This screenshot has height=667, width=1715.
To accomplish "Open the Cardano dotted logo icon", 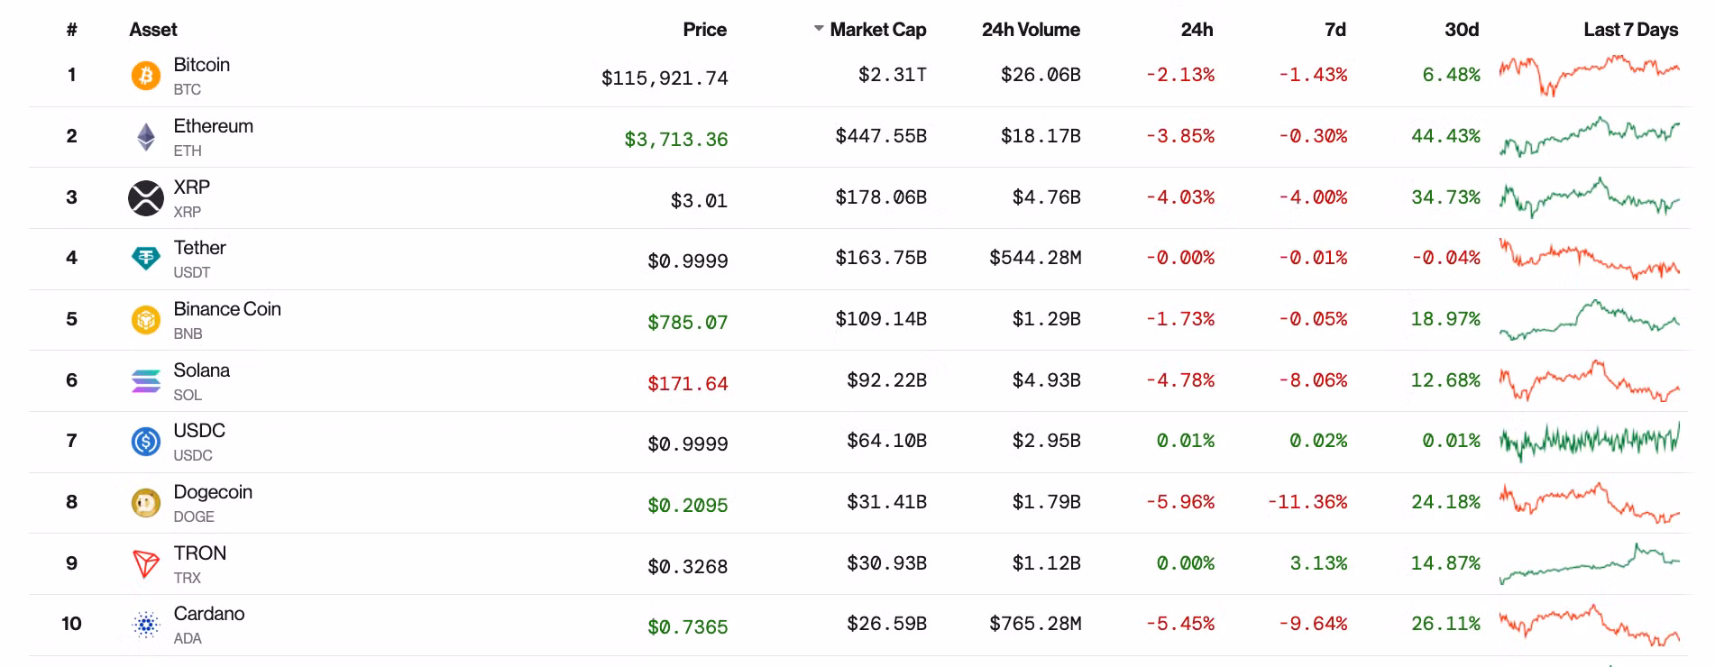I will click(145, 625).
